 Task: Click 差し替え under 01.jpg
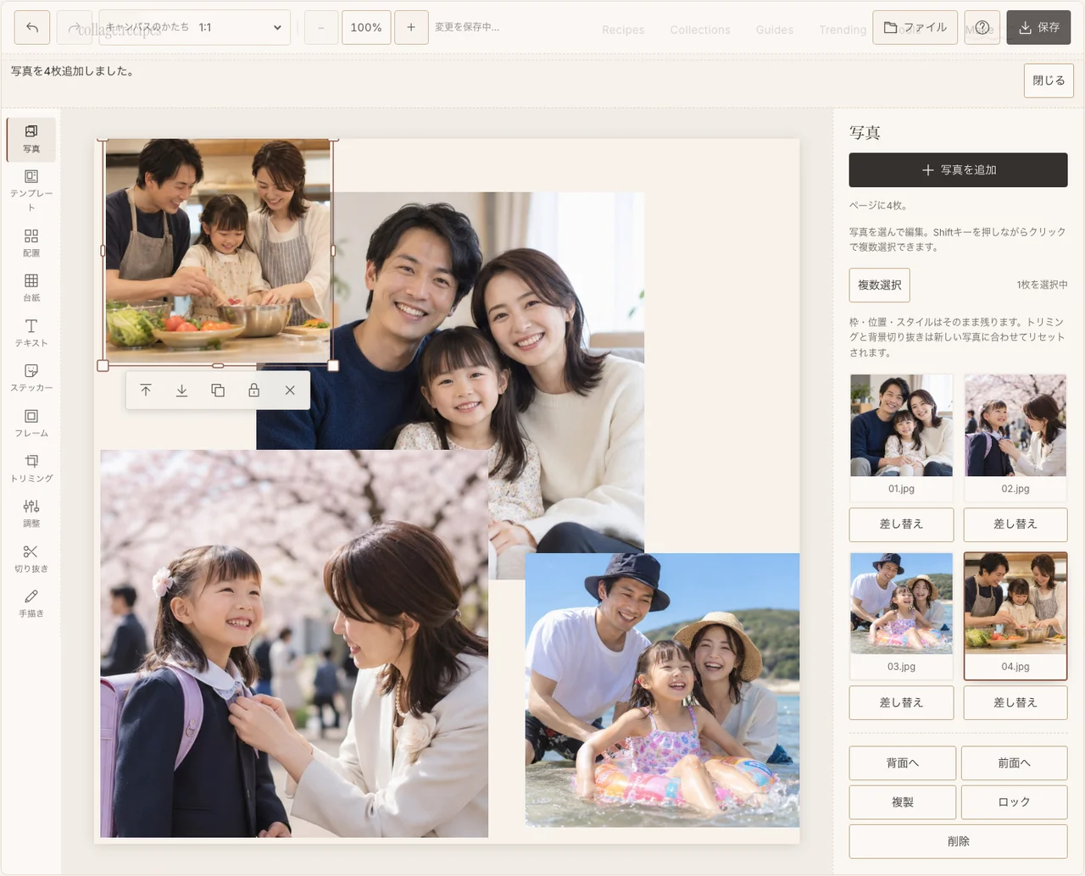(x=901, y=525)
